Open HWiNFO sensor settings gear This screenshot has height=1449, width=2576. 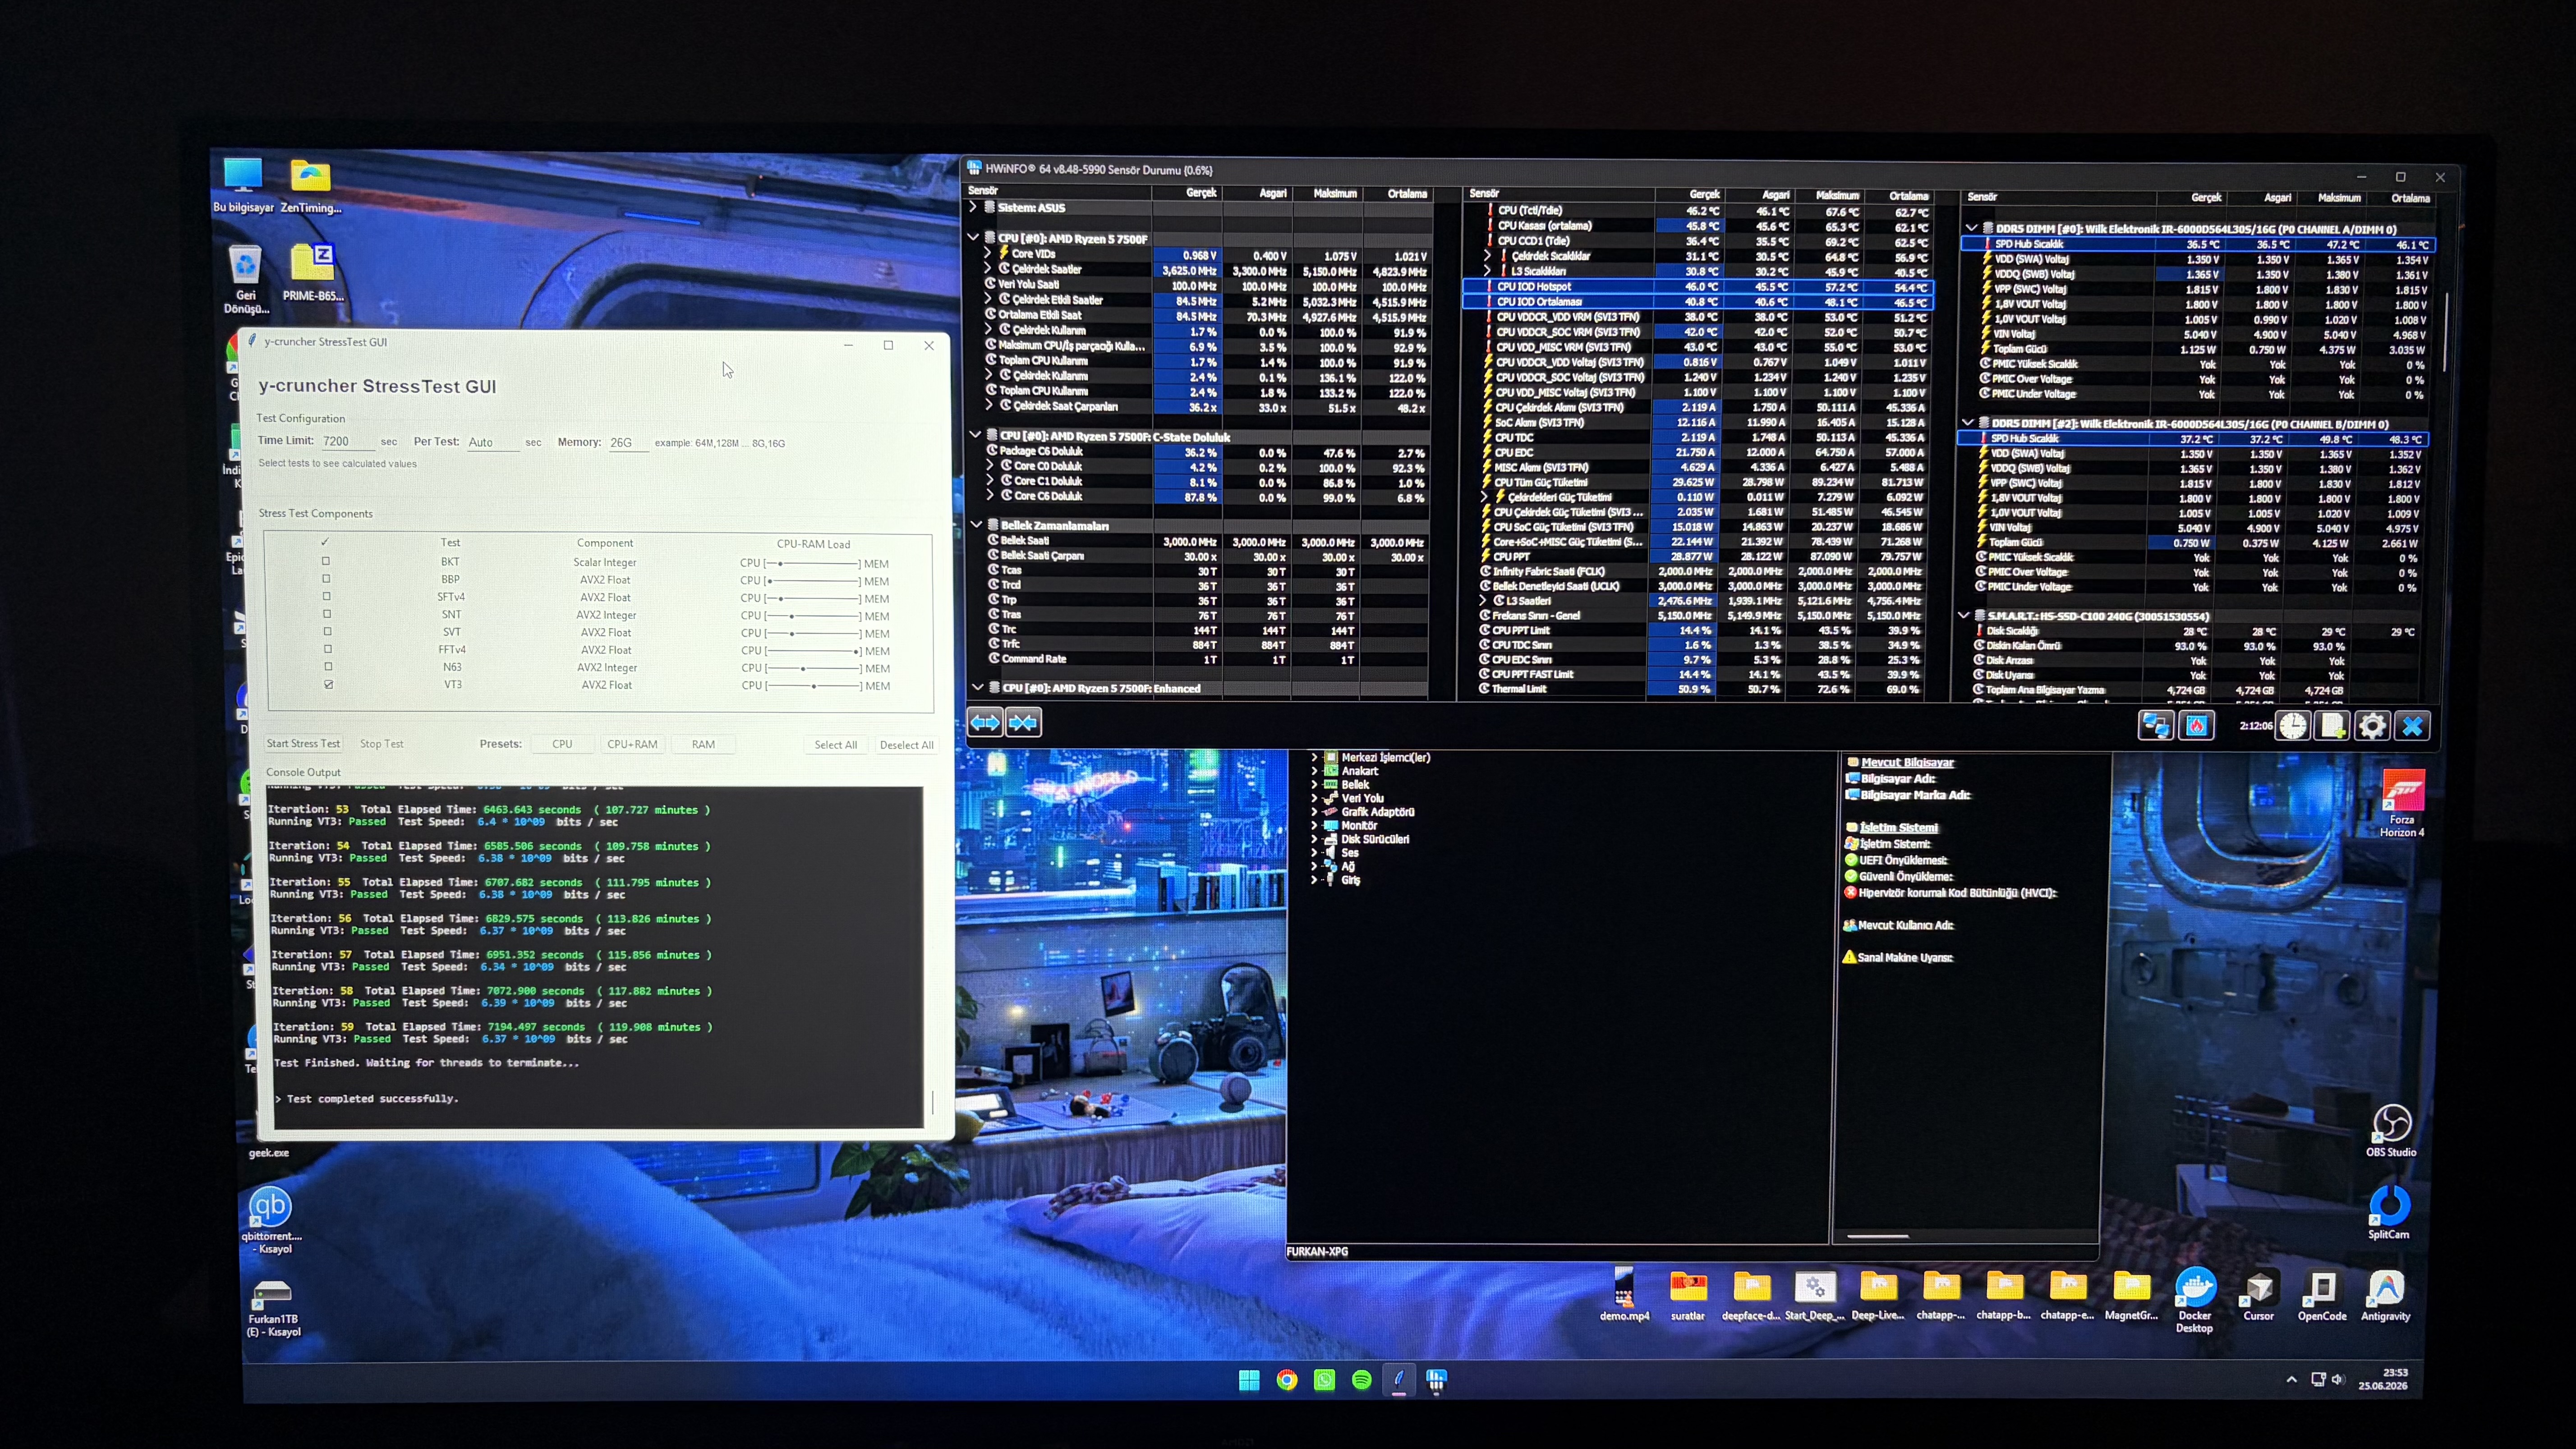coord(2372,726)
